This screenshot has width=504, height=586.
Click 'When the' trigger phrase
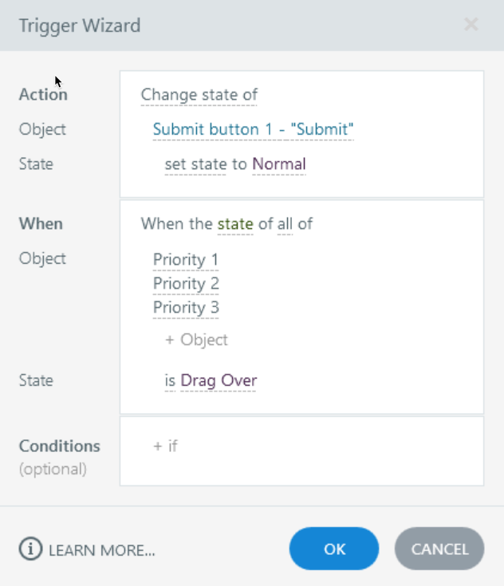pos(177,224)
